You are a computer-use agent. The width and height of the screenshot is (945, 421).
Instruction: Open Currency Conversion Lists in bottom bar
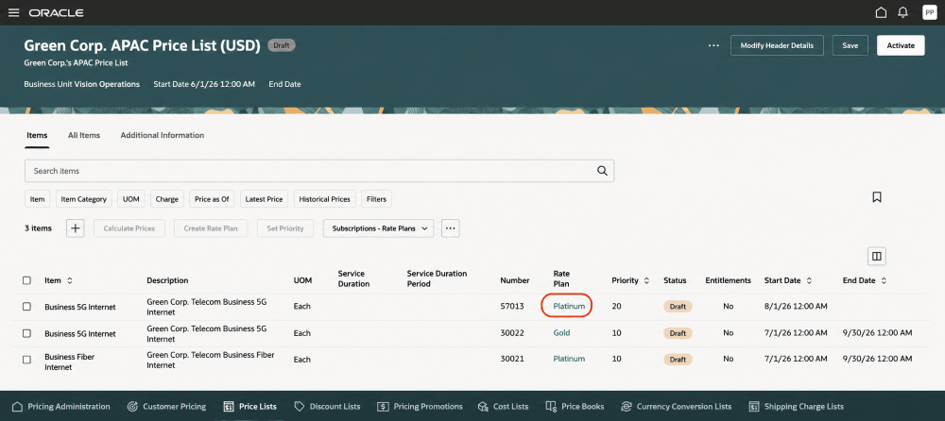(677, 407)
